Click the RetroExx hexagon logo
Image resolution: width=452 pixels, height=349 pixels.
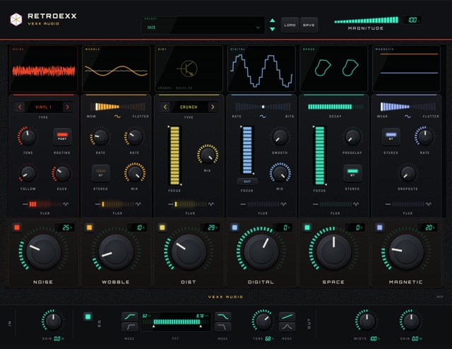tap(16, 20)
